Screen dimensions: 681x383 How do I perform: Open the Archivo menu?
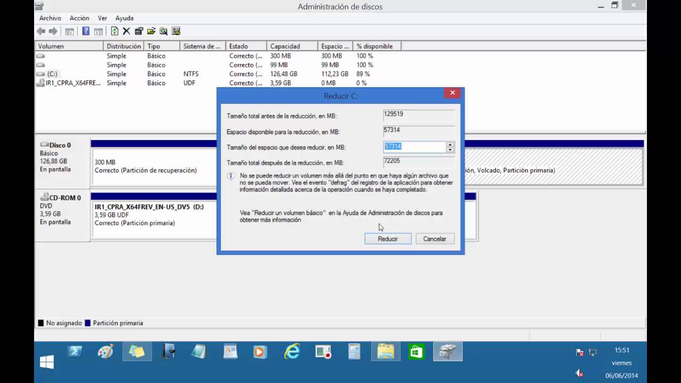point(50,18)
